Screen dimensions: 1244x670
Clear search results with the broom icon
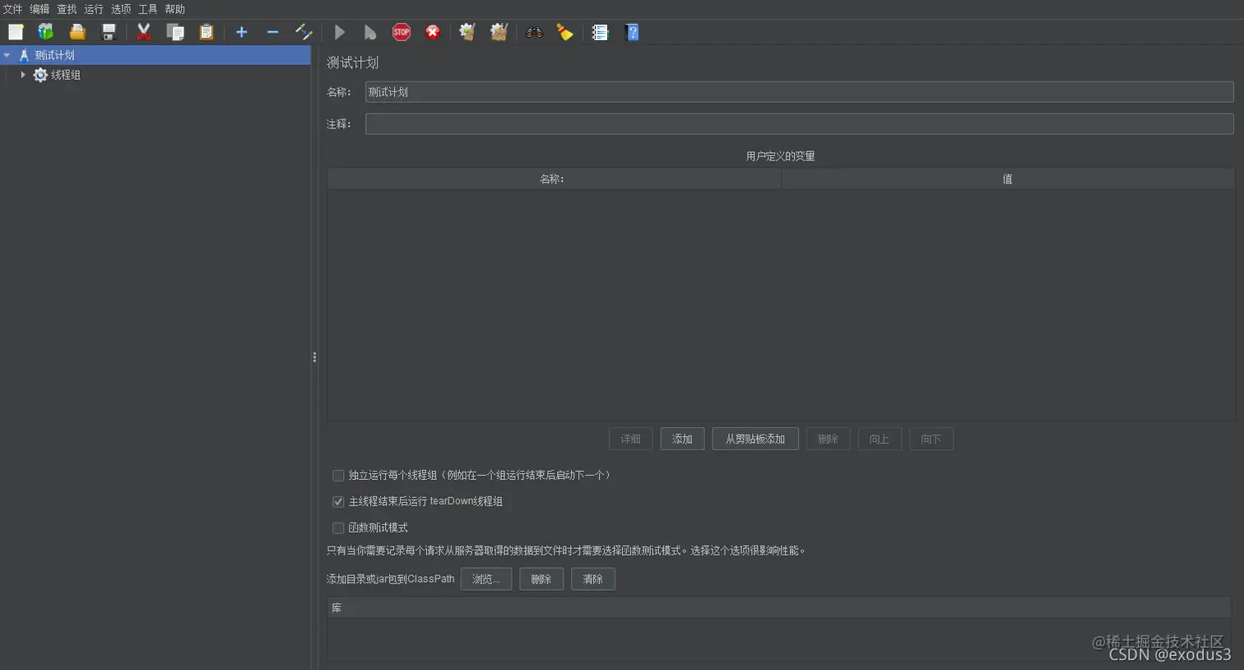pyautogui.click(x=564, y=32)
